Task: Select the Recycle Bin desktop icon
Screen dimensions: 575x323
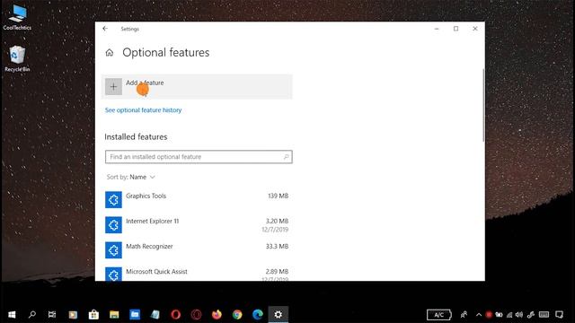Action: (x=17, y=58)
